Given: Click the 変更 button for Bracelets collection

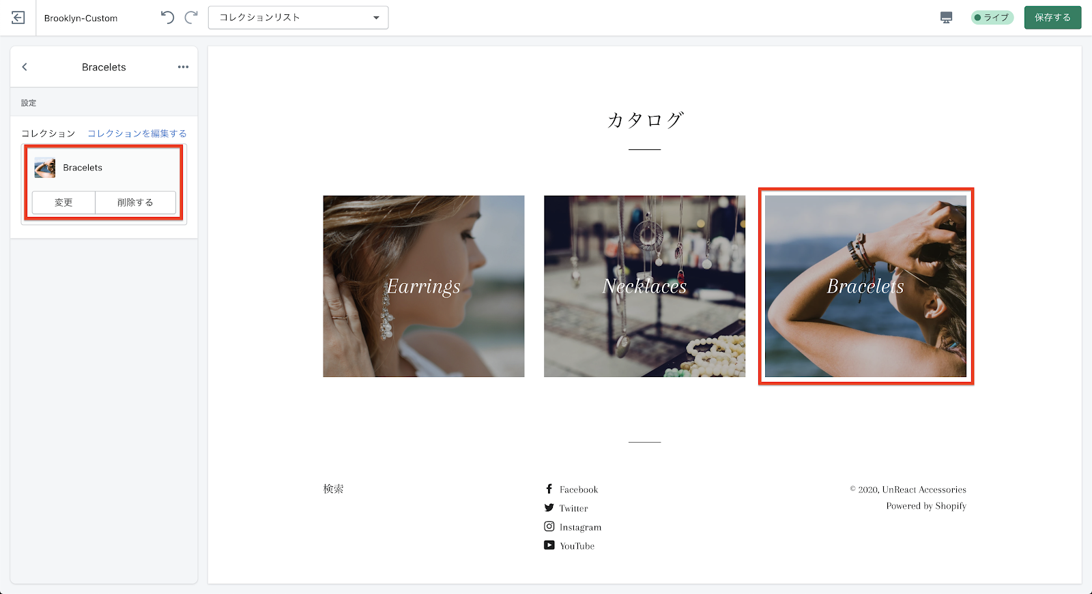Looking at the screenshot, I should 63,203.
